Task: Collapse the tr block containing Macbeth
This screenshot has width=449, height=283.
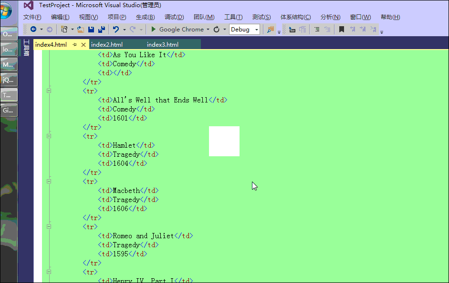Action: click(x=49, y=181)
